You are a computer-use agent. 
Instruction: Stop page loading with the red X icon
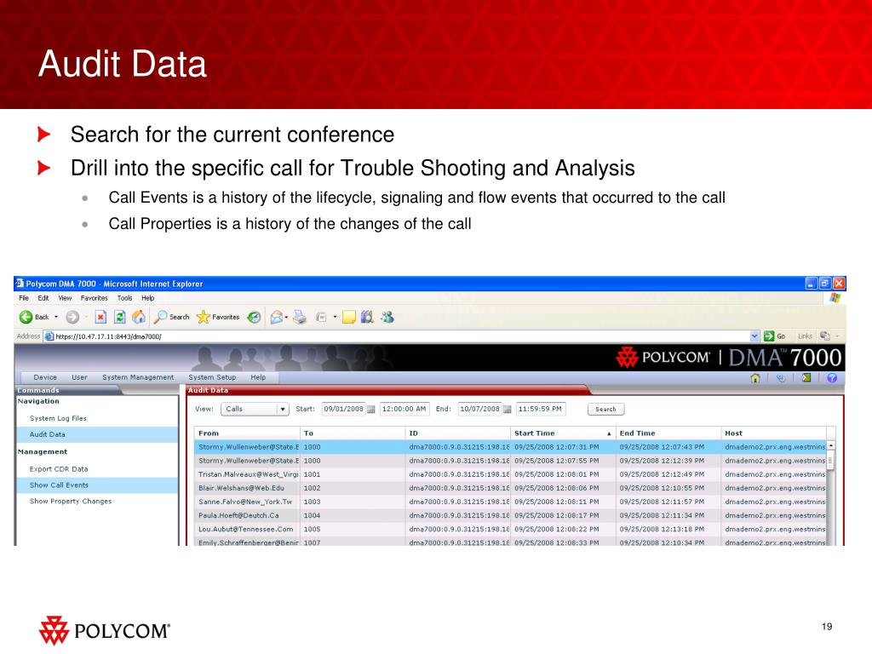tap(100, 317)
